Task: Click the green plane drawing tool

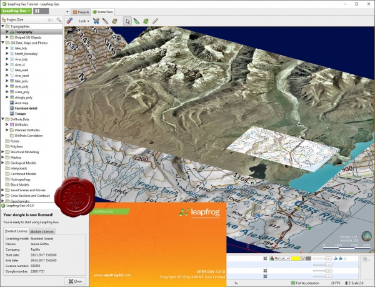Action: pos(146,21)
